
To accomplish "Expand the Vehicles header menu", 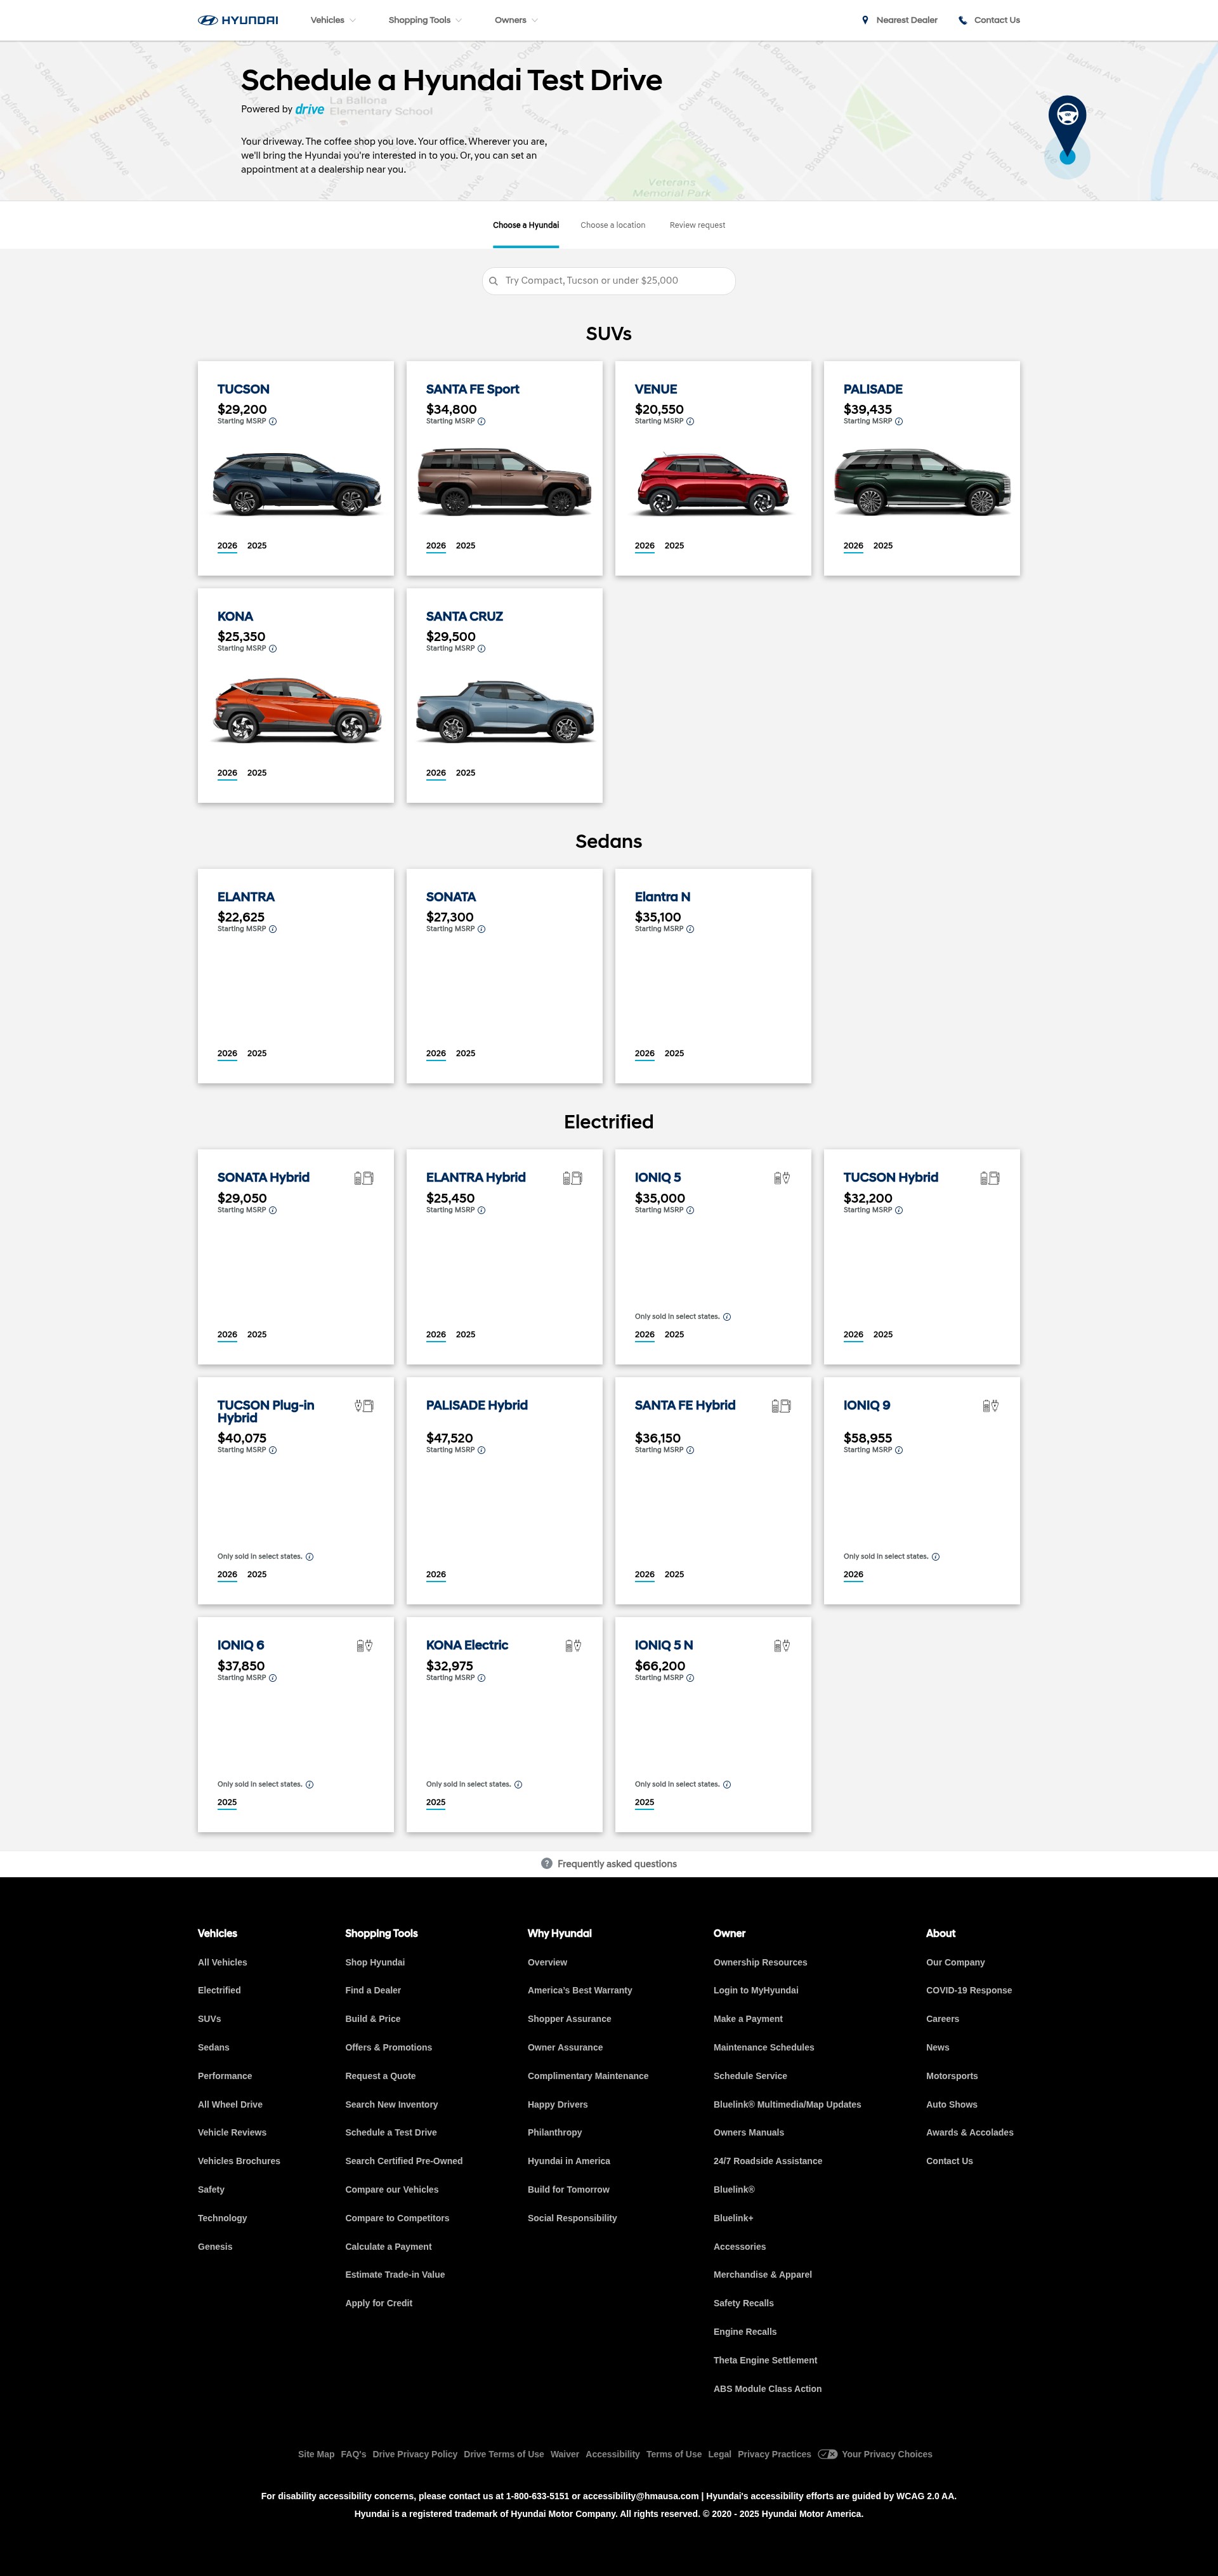I will pyautogui.click(x=332, y=20).
